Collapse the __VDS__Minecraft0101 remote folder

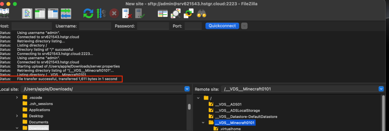[203, 123]
